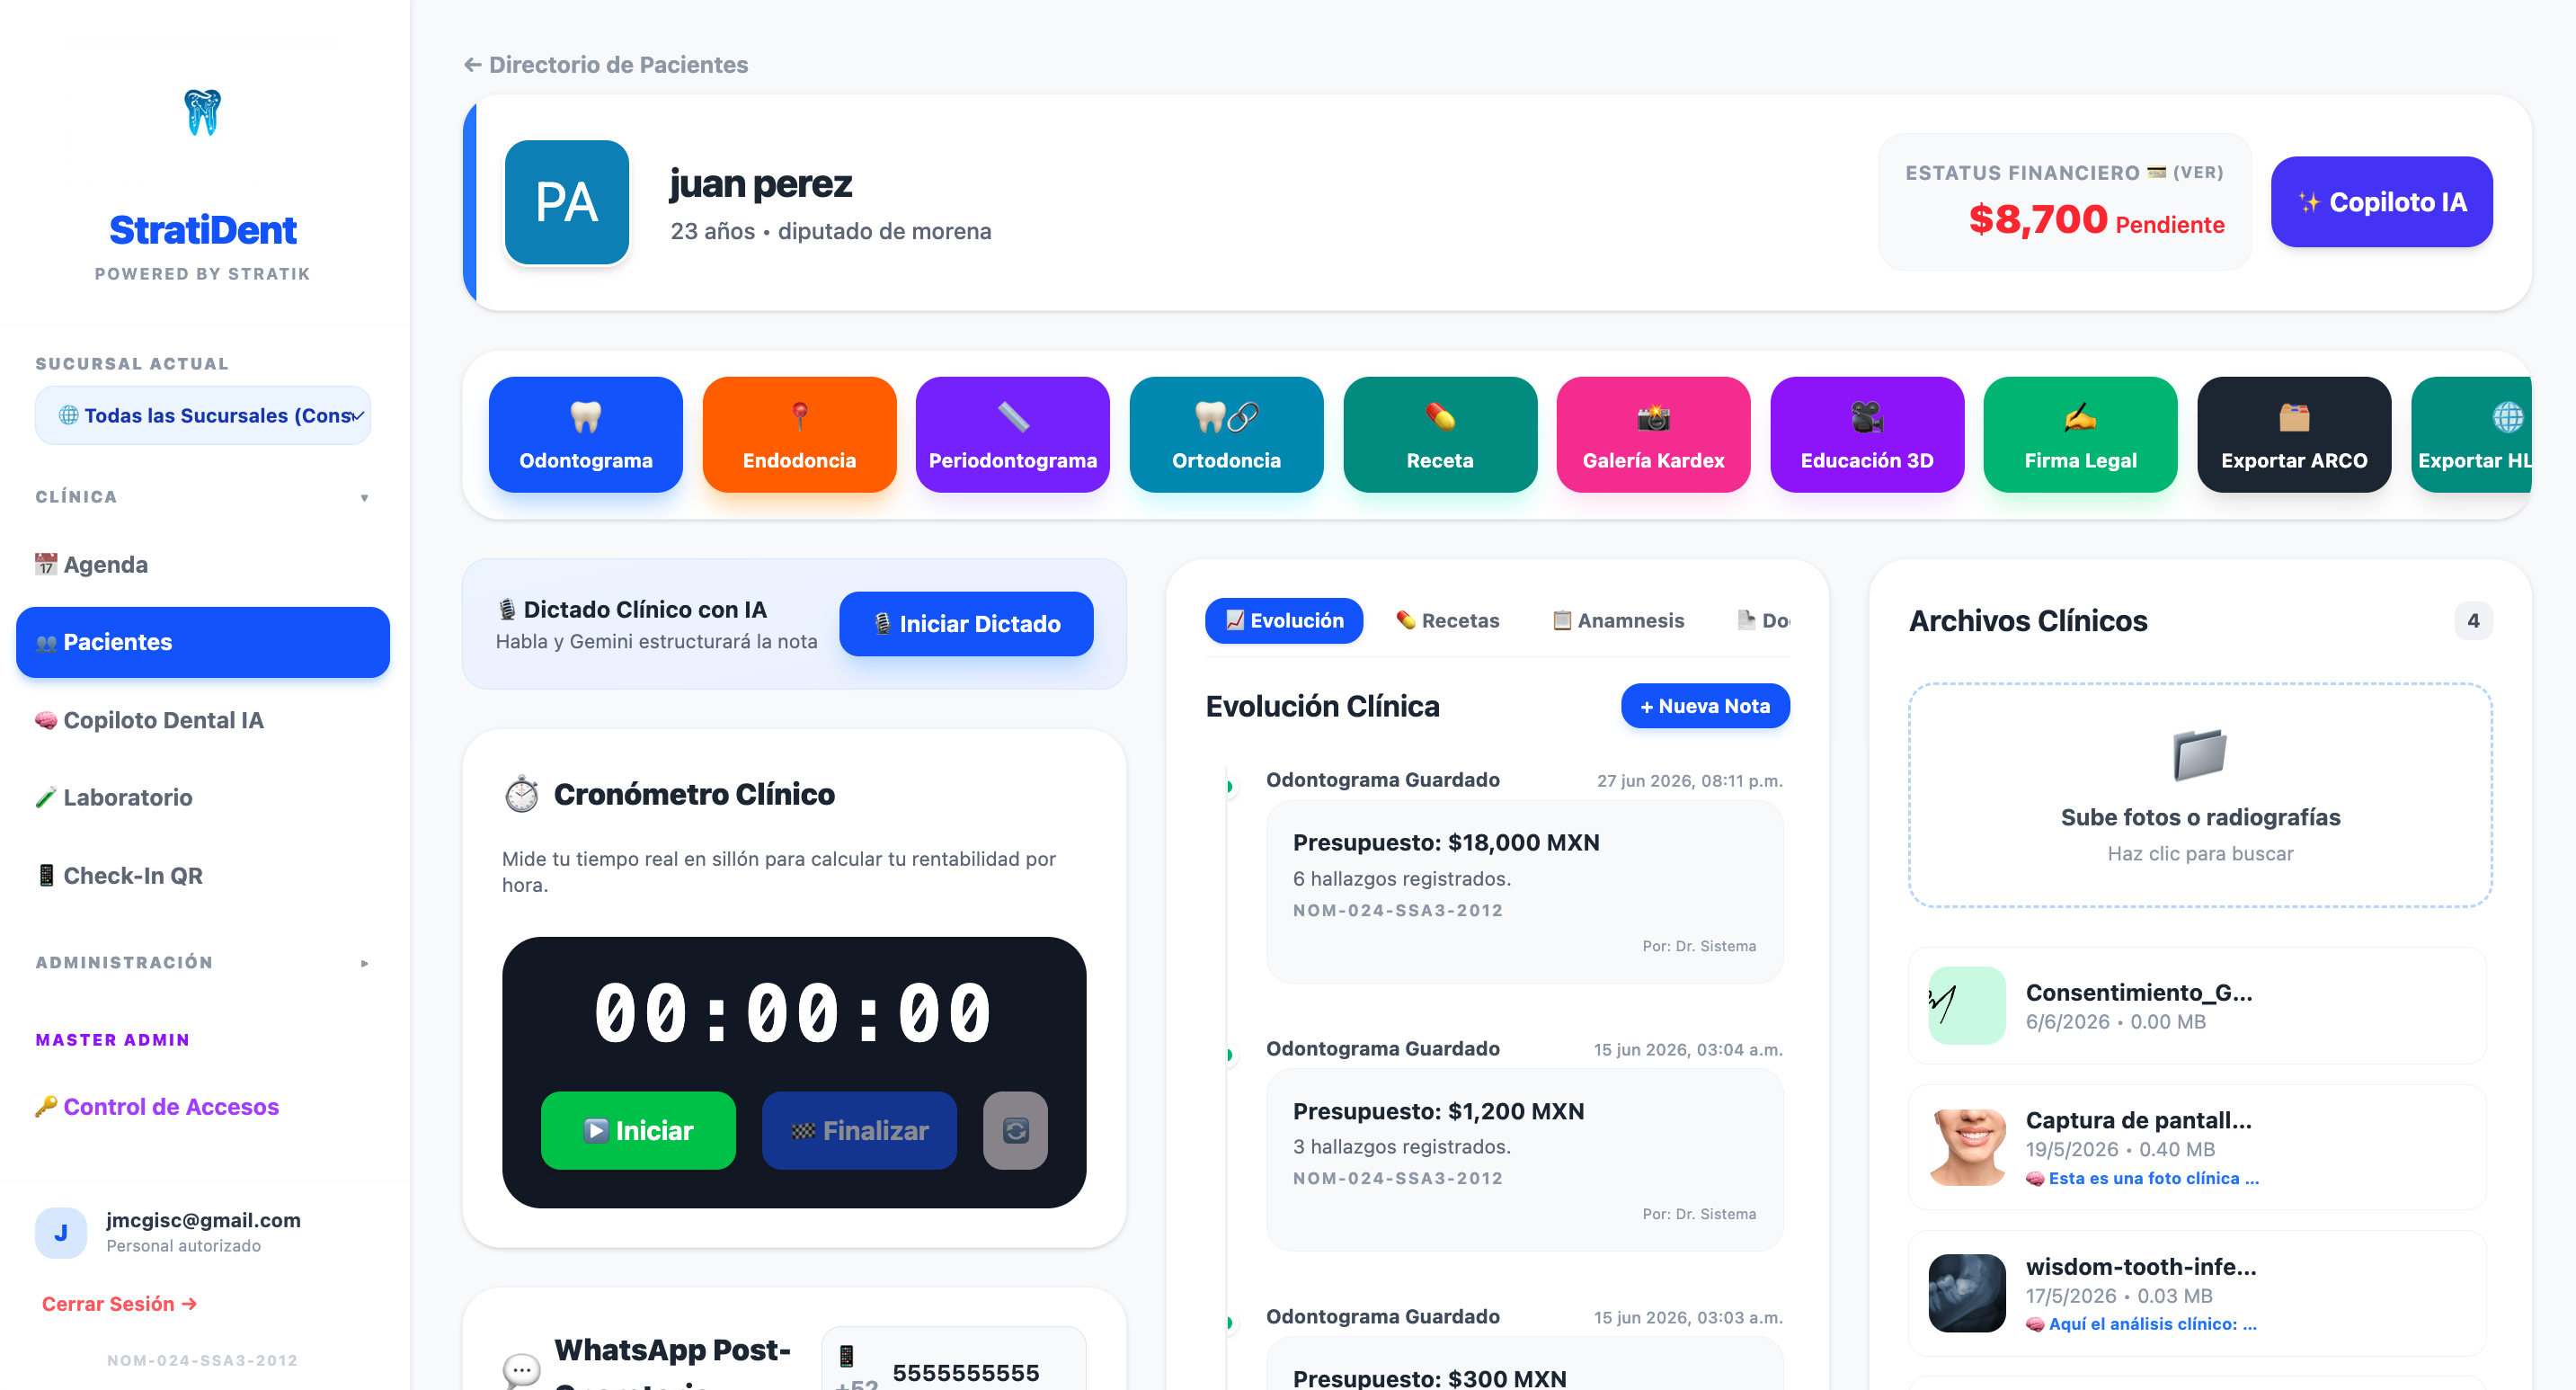Click Iniciar Dictado

coord(966,624)
